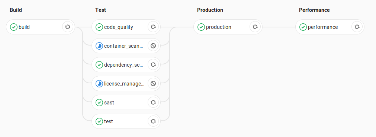Click the passed status icon on sast
The width and height of the screenshot is (376, 137).
click(x=99, y=103)
